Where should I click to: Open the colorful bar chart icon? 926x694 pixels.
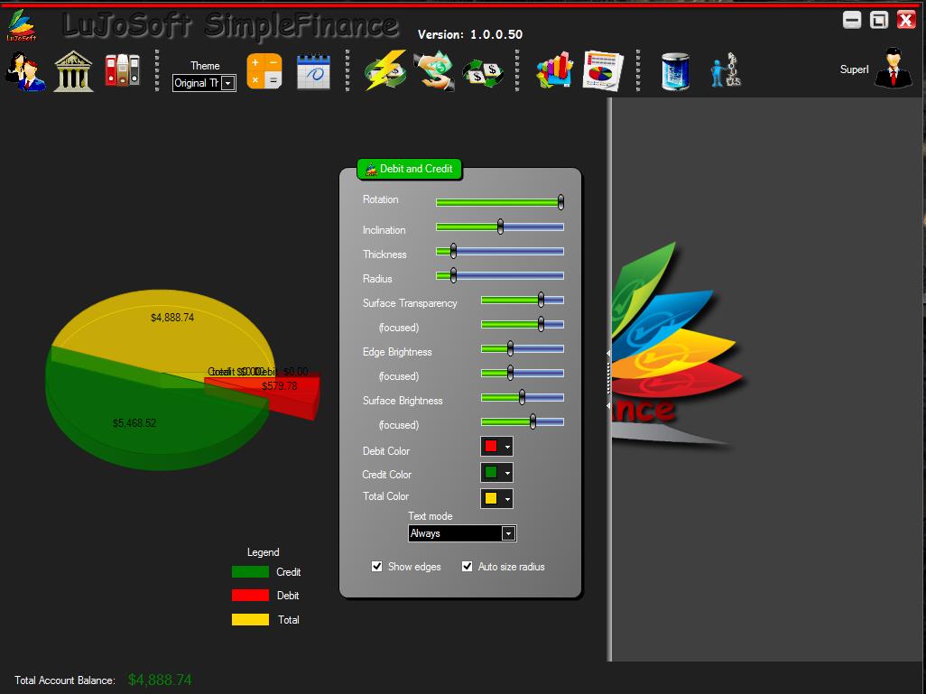click(554, 69)
